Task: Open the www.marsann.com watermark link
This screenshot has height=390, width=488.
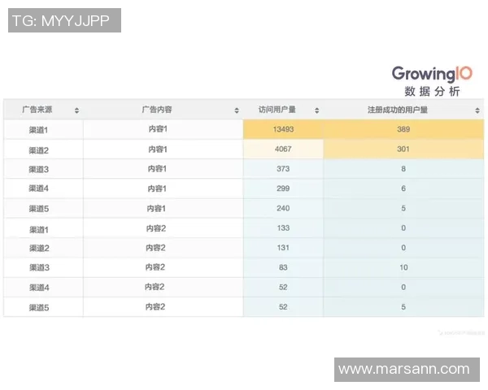Action: click(403, 369)
